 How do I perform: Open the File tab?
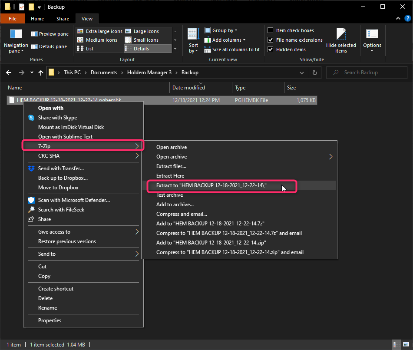click(13, 19)
